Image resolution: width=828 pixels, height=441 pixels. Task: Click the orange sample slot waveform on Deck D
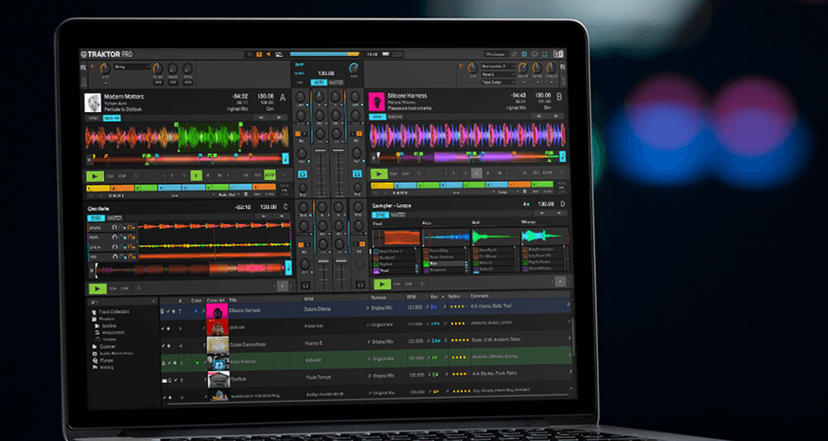click(x=396, y=236)
